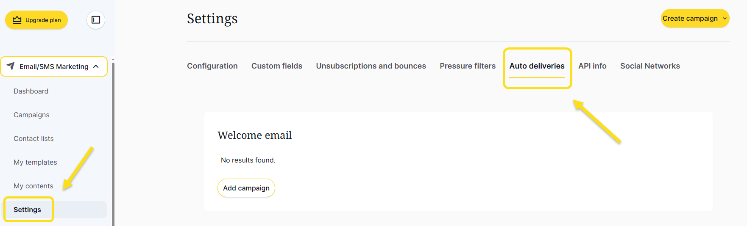
Task: Switch to Social Networks tab
Action: 650,66
